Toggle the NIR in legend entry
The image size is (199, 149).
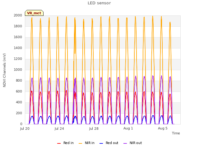86,143
